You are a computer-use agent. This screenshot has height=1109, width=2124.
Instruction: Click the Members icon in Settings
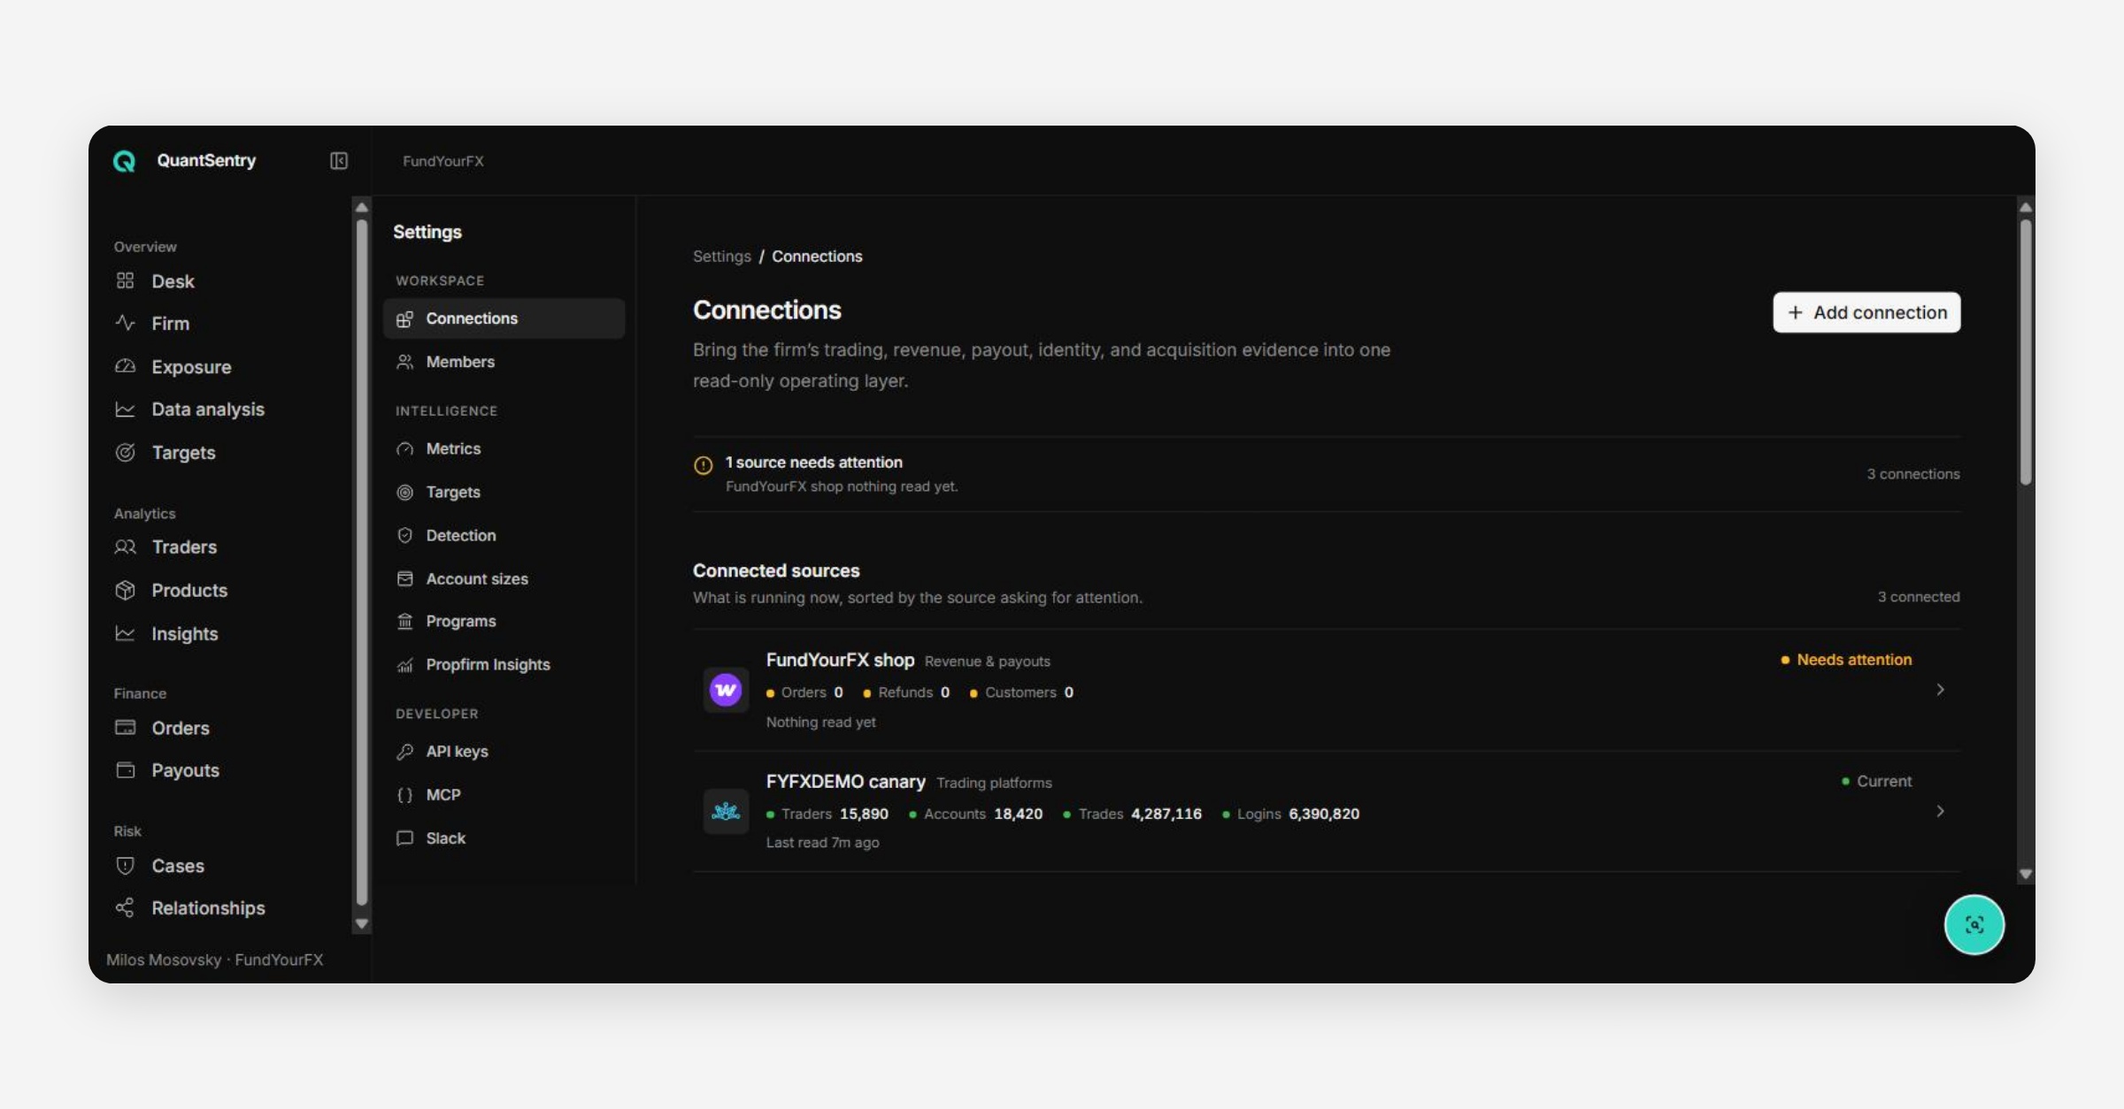pos(404,362)
